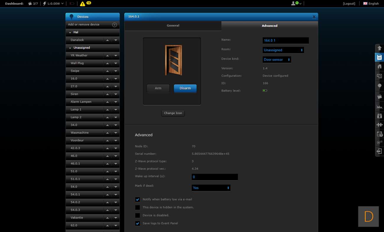Switch to the General tab
384x232 pixels.
[173, 26]
